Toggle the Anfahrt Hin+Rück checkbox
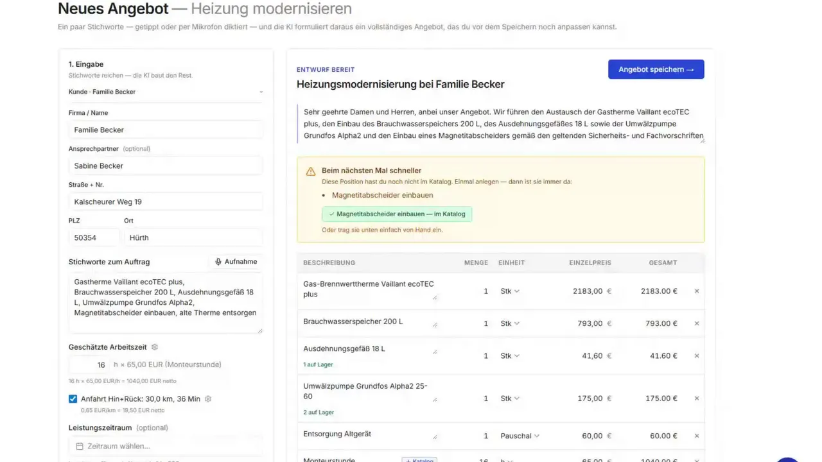This screenshot has height=462, width=822. 73,398
